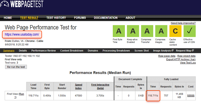Go to the HOME nav item
Screen dimensions: 201x104
point(8,18)
